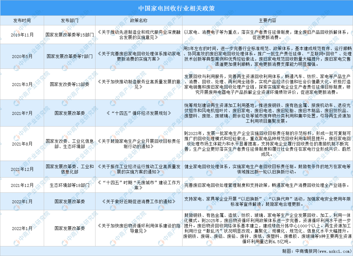
Task: Select the 政策名称 column header
Action: pyautogui.click(x=139, y=21)
